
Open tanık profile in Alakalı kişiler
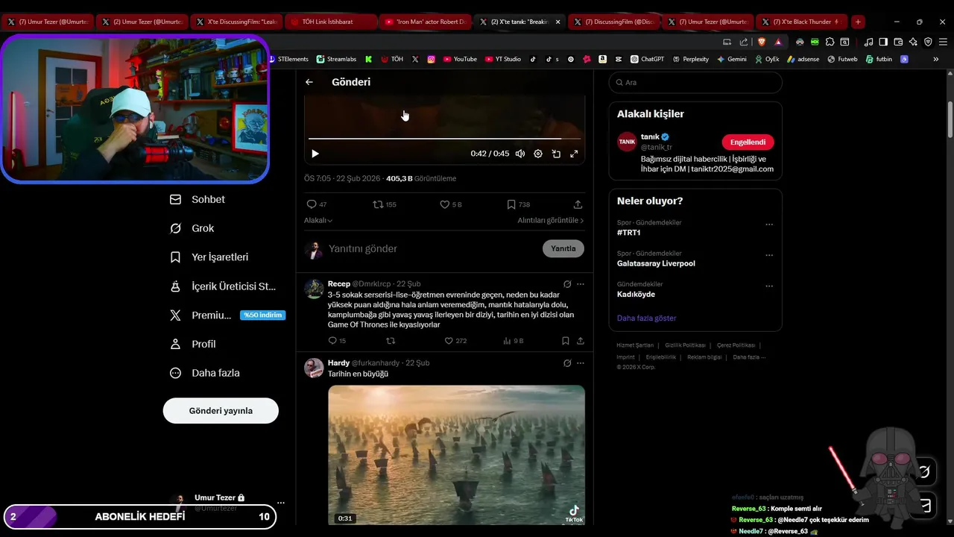(650, 136)
